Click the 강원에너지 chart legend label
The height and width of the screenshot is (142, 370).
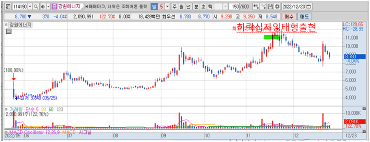point(20,24)
